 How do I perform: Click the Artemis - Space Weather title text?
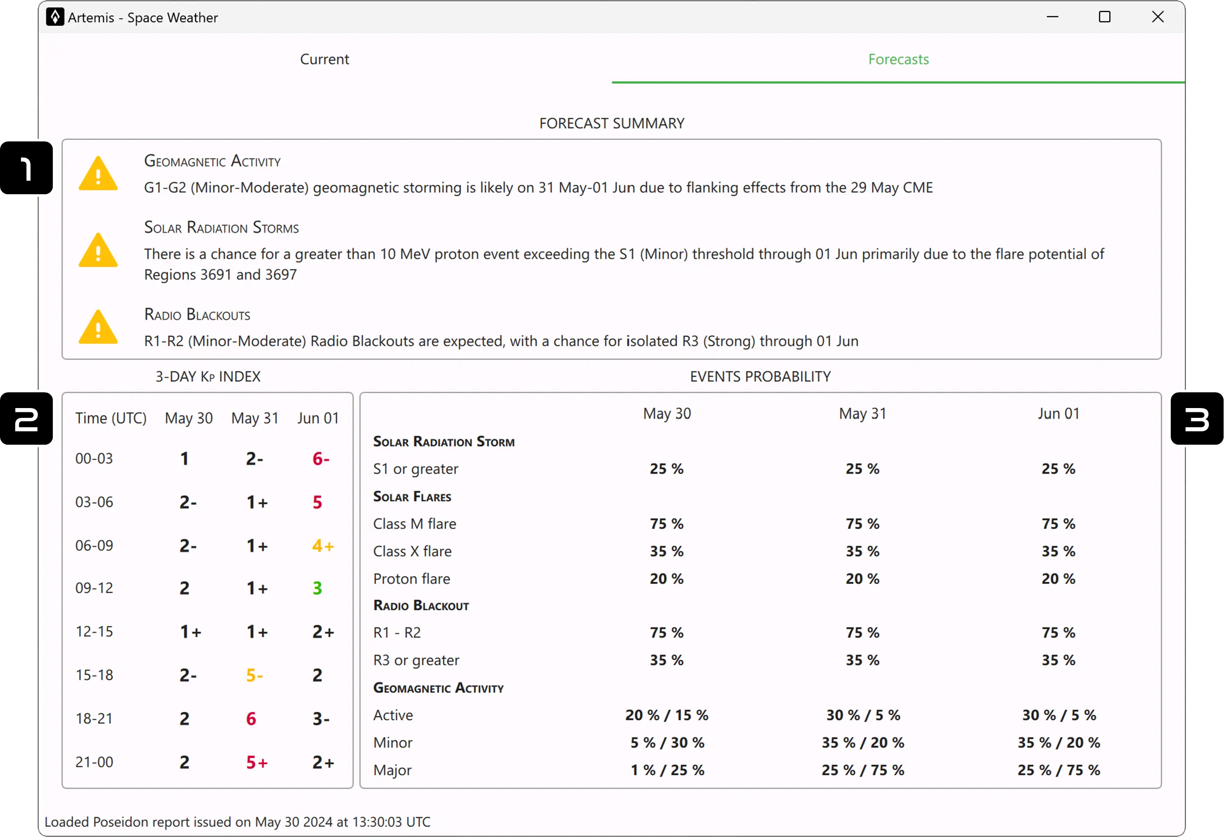[143, 17]
